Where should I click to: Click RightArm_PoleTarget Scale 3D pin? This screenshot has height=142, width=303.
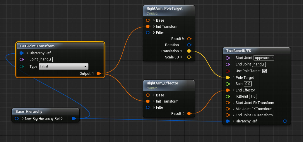pyautogui.click(x=189, y=57)
